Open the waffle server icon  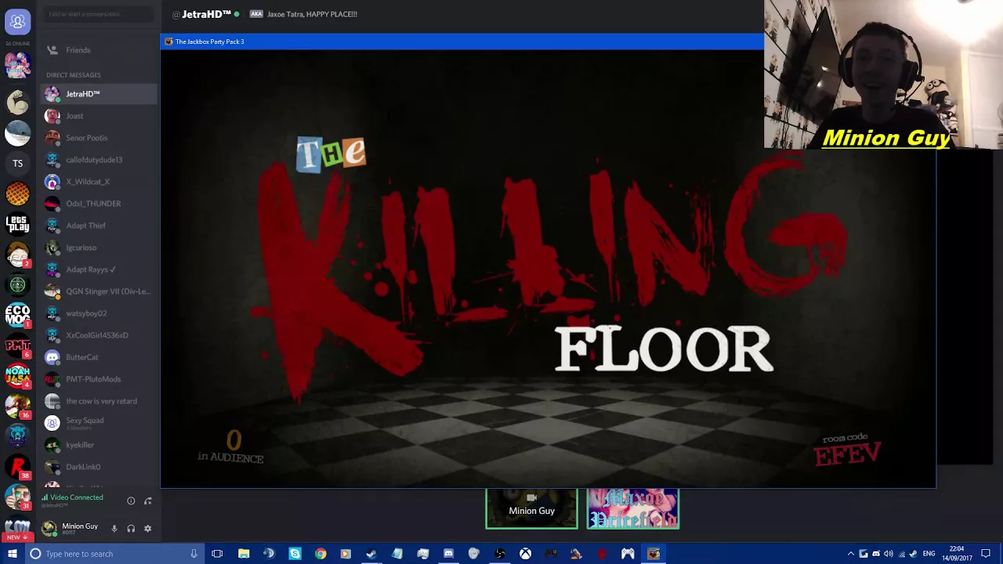pyautogui.click(x=17, y=193)
